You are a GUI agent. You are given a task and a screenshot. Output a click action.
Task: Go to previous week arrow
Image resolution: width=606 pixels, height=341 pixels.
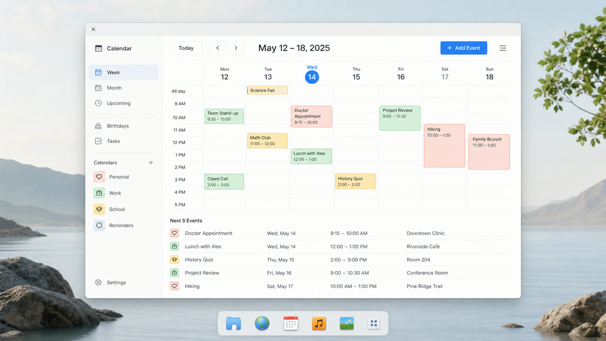pyautogui.click(x=218, y=48)
